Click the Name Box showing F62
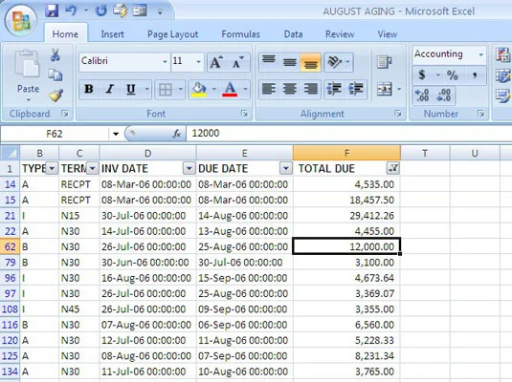The image size is (512, 382). [55, 134]
